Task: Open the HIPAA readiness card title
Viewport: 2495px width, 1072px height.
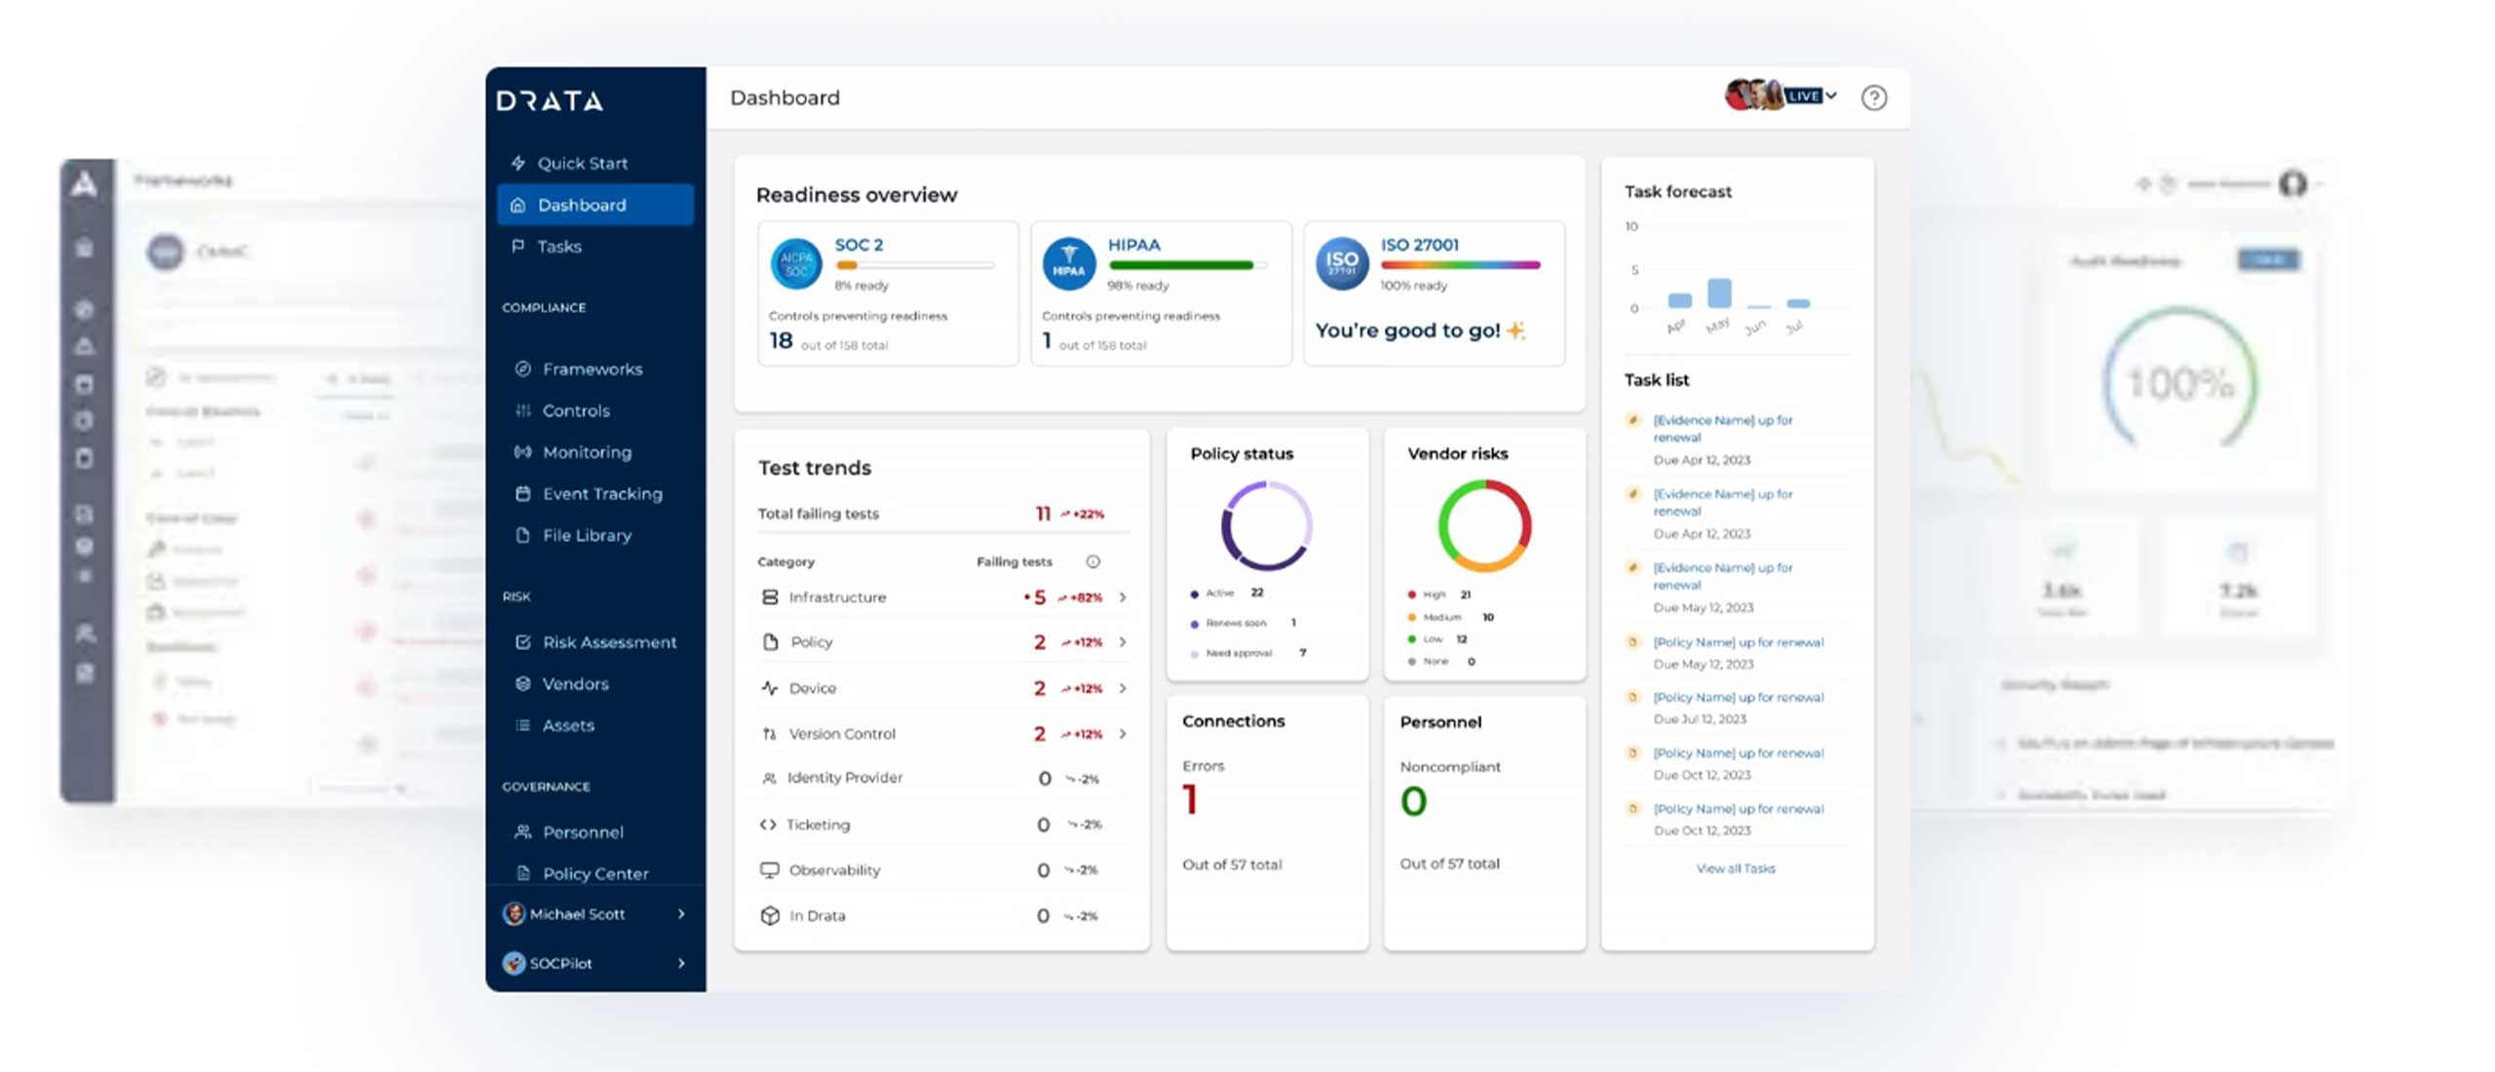Action: pyautogui.click(x=1133, y=245)
